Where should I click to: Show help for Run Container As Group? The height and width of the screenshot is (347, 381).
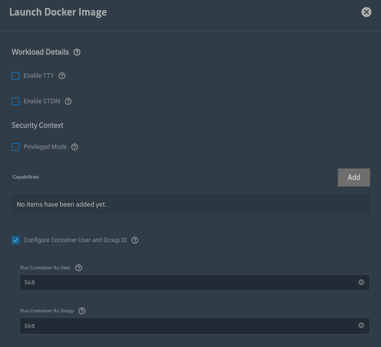click(82, 311)
